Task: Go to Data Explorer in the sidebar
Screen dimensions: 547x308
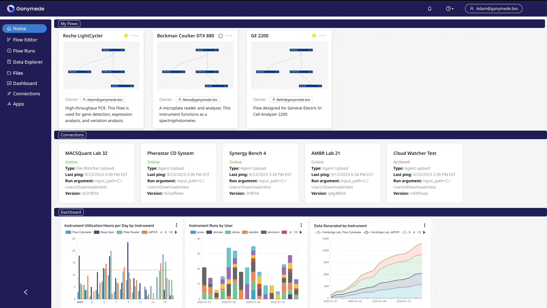Action: click(28, 62)
